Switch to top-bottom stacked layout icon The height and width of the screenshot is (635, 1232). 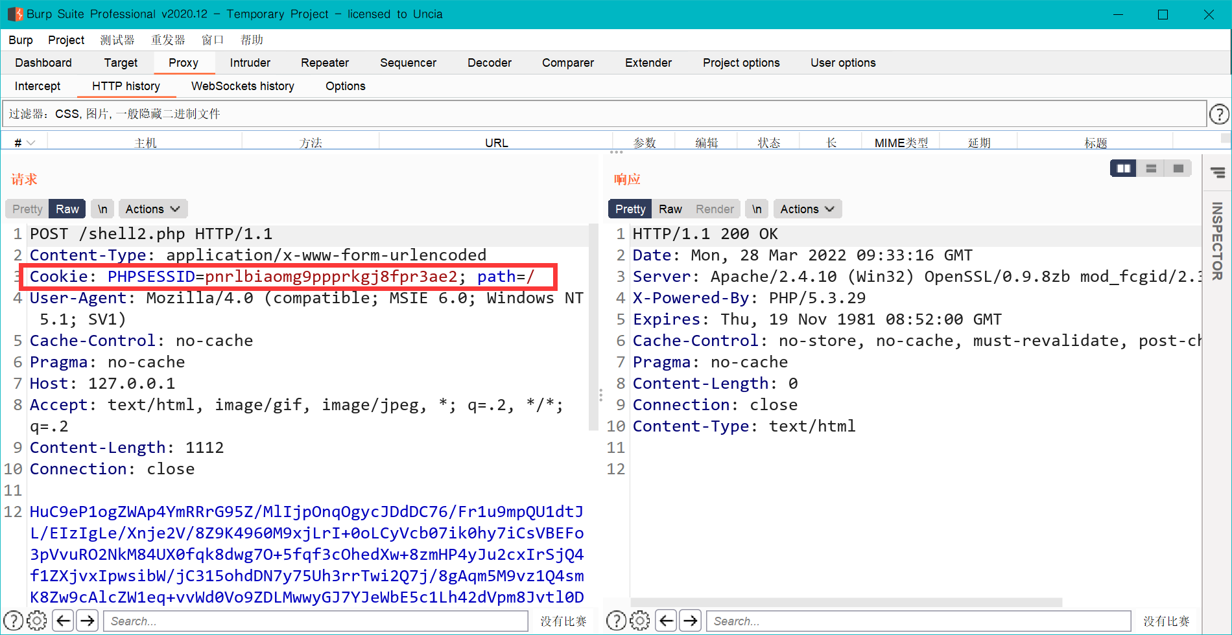tap(1152, 168)
